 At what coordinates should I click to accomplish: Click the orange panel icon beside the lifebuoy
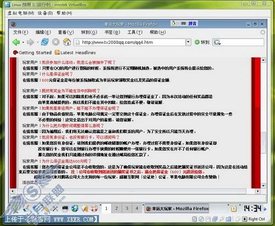(85, 208)
